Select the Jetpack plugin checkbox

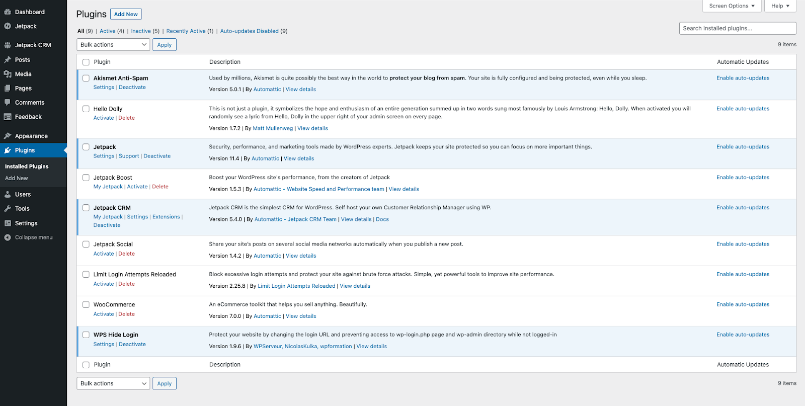tap(86, 147)
